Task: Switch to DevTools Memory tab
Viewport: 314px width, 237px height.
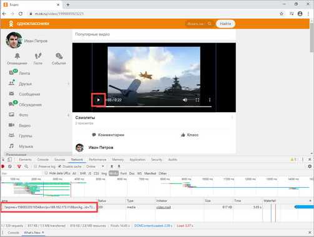Action: pos(118,160)
